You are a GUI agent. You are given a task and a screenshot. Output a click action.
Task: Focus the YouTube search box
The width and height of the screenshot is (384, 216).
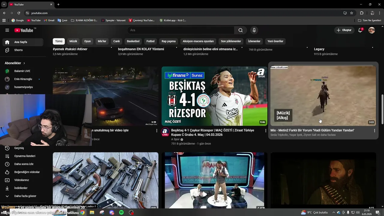(x=181, y=30)
